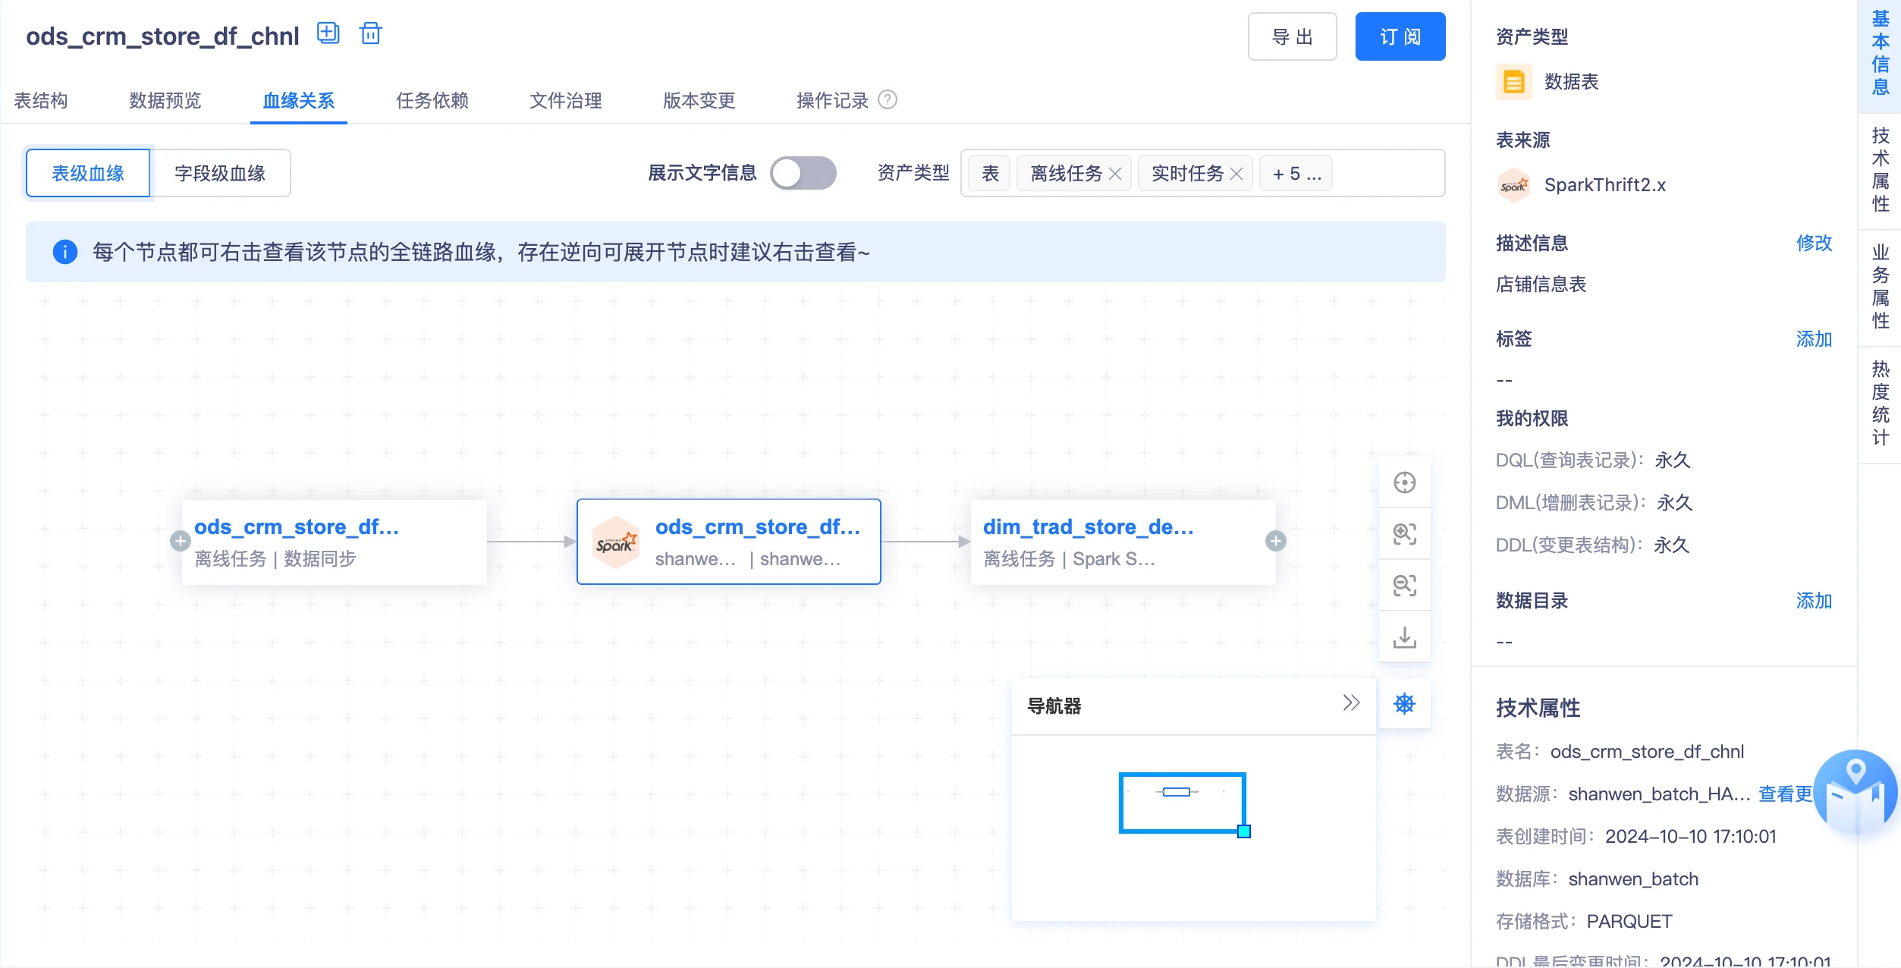Screen dimensions: 1901x968
Task: Select the left ods_crm_store_df offline task node
Action: pos(335,542)
